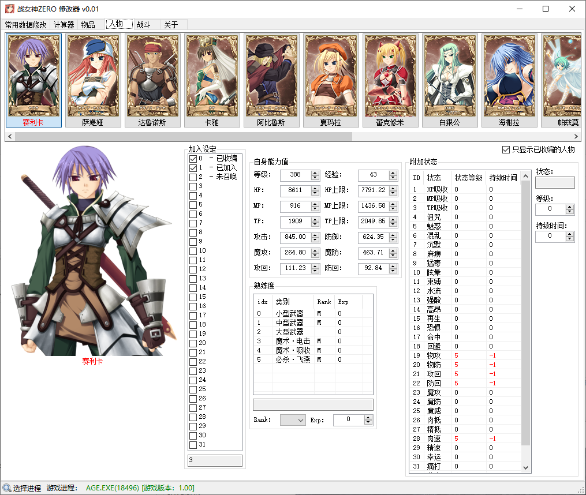The height and width of the screenshot is (495, 586).
Task: Select the 蕾克修米 character portrait card
Action: pyautogui.click(x=390, y=81)
